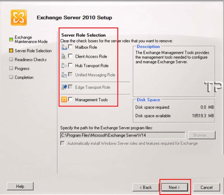This screenshot has height=195, width=224.
Task: Select the Hub Transport Role label
Action: click(x=92, y=66)
